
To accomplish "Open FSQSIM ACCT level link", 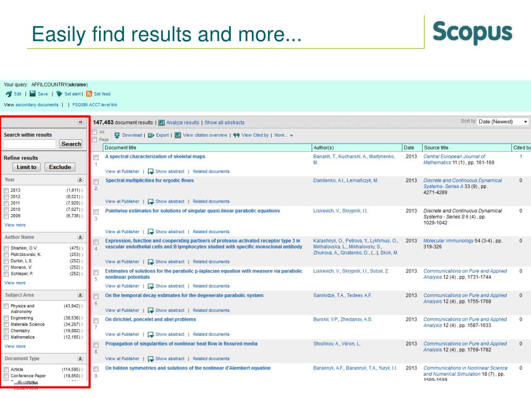I will pos(95,105).
